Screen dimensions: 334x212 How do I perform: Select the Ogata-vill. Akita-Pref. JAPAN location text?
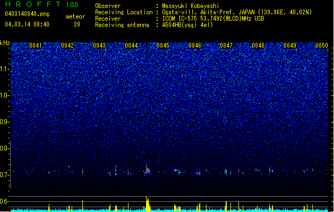237,12
